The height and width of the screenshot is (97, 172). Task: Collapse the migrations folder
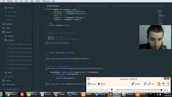pos(10,40)
